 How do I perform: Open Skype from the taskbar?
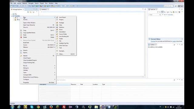coord(32,107)
